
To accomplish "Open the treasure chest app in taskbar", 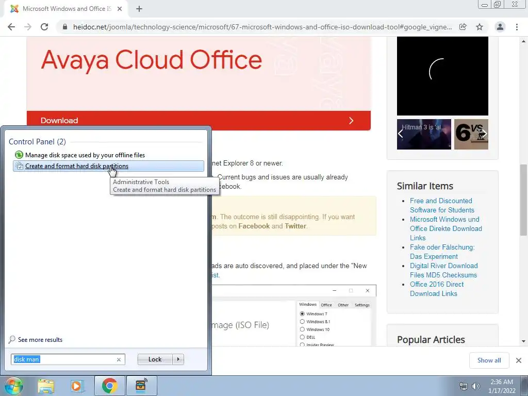I will [x=141, y=386].
